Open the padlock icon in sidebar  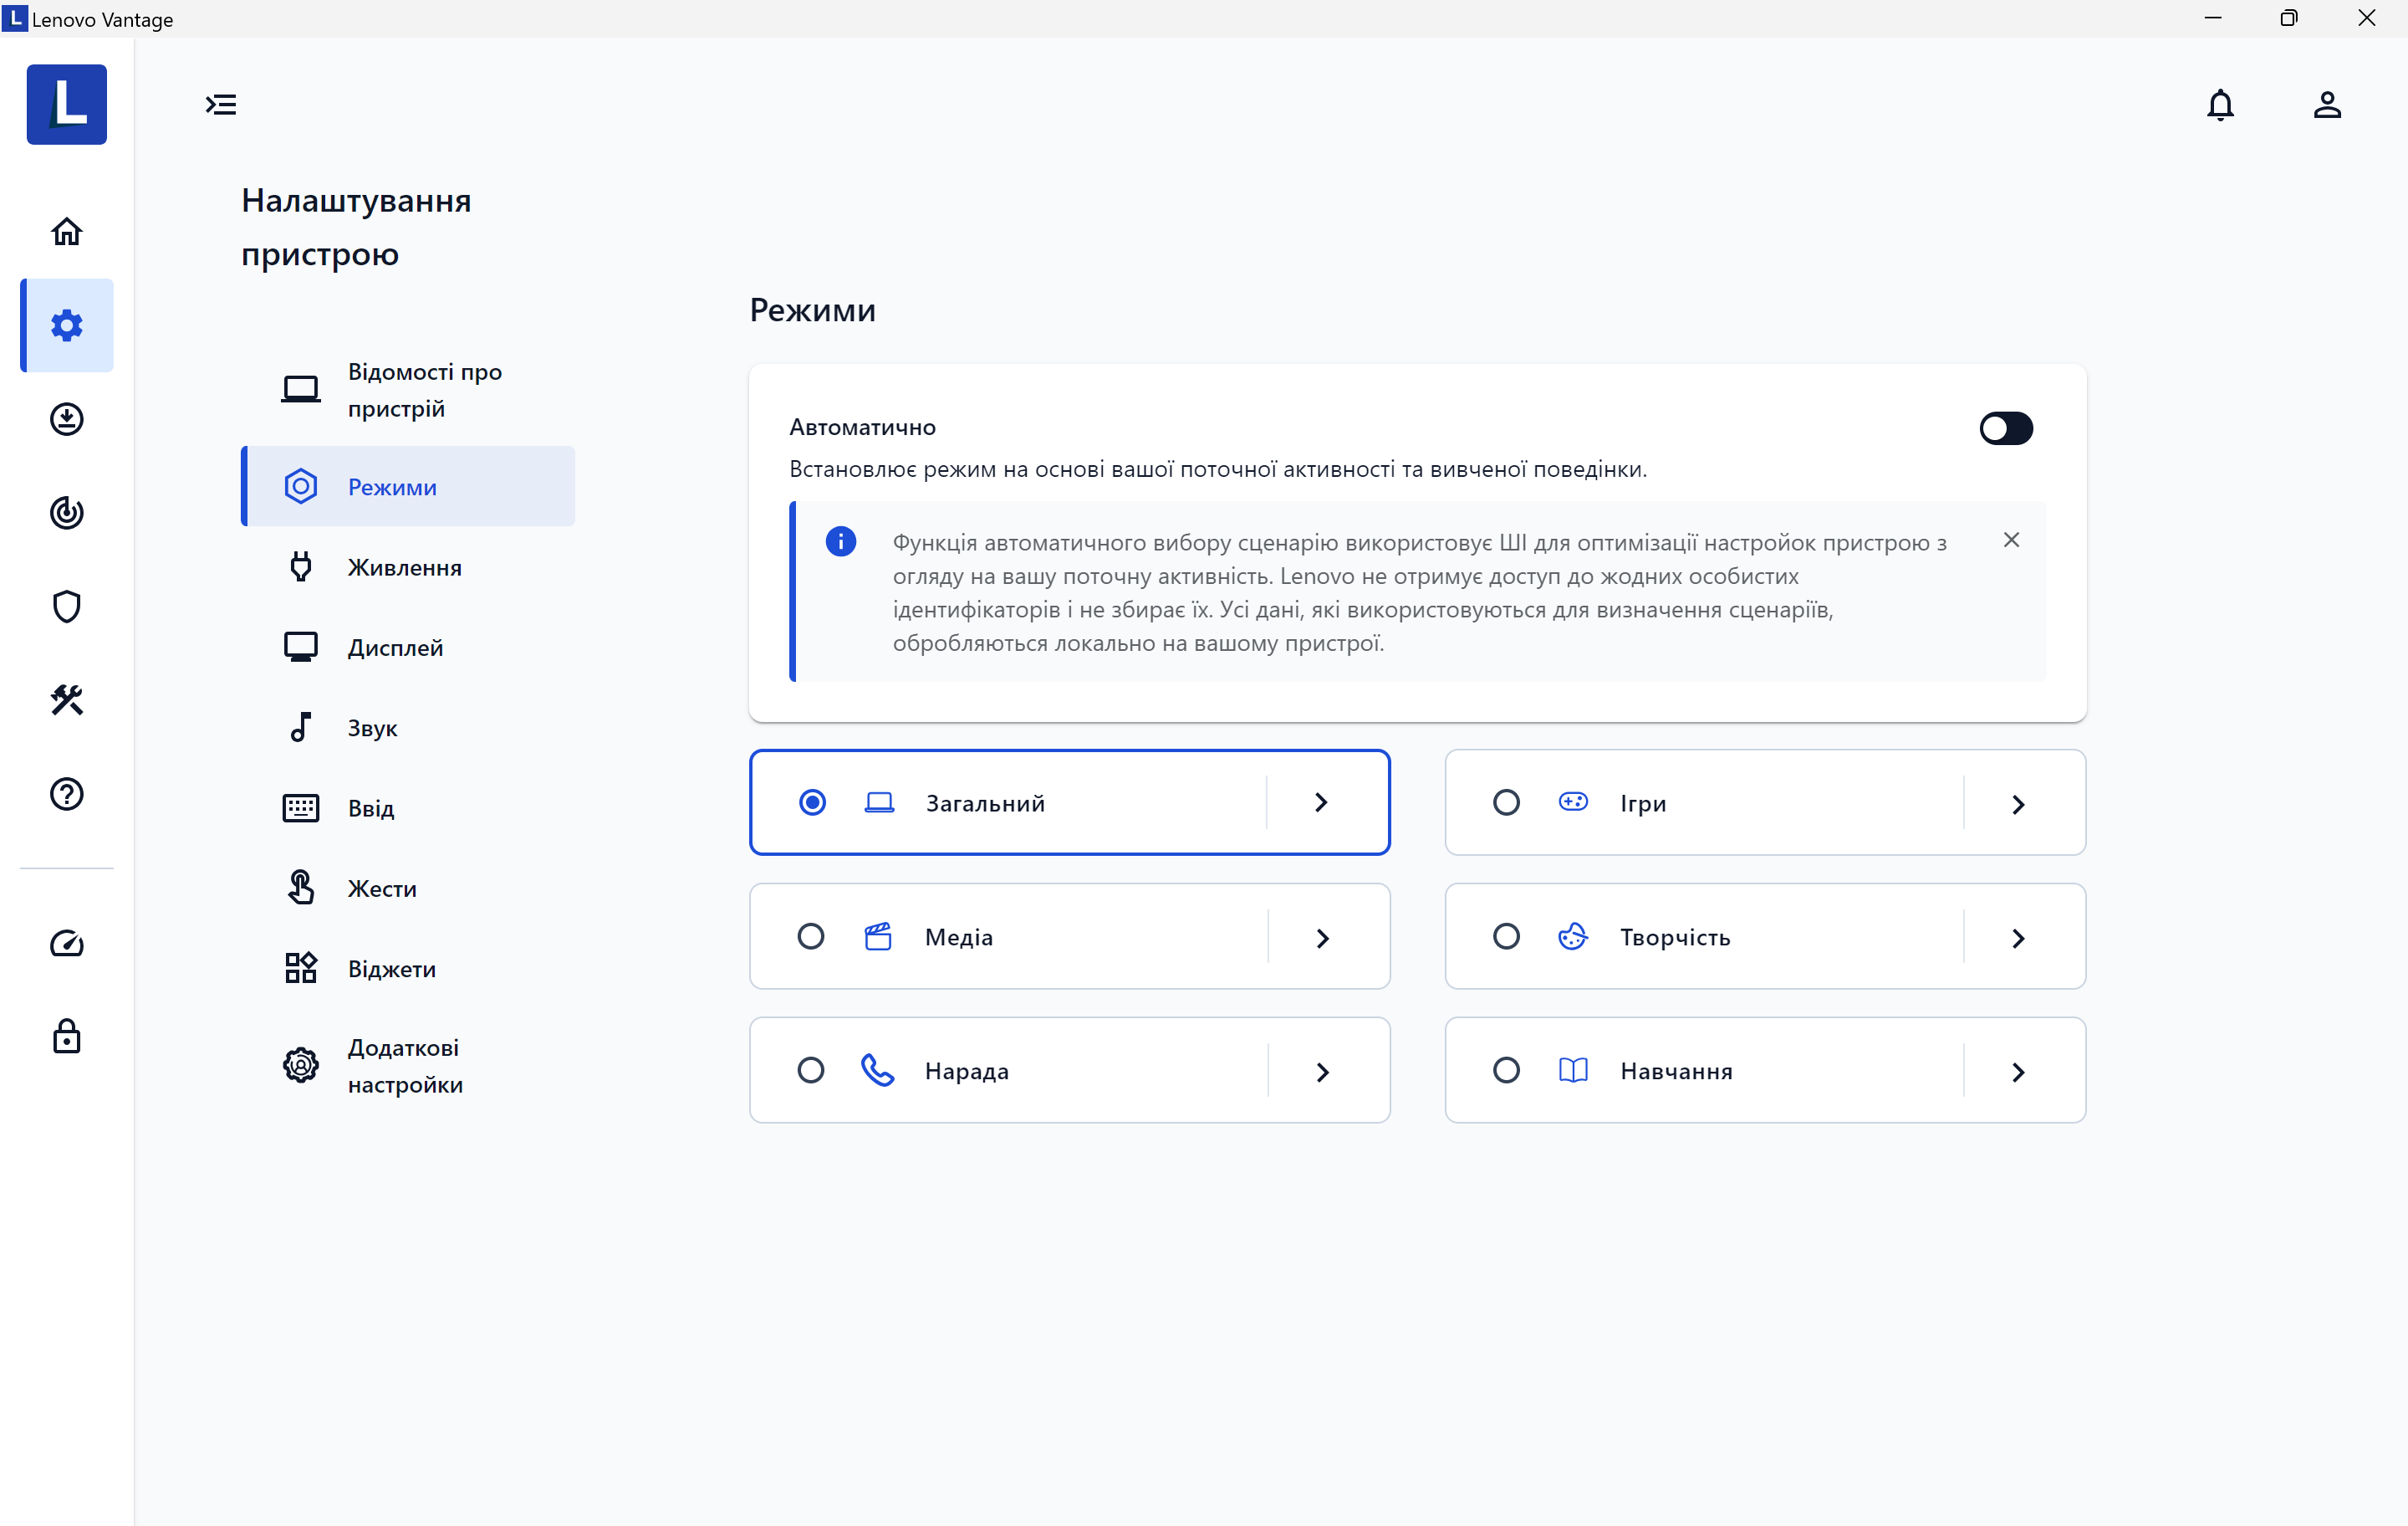pyautogui.click(x=66, y=1037)
